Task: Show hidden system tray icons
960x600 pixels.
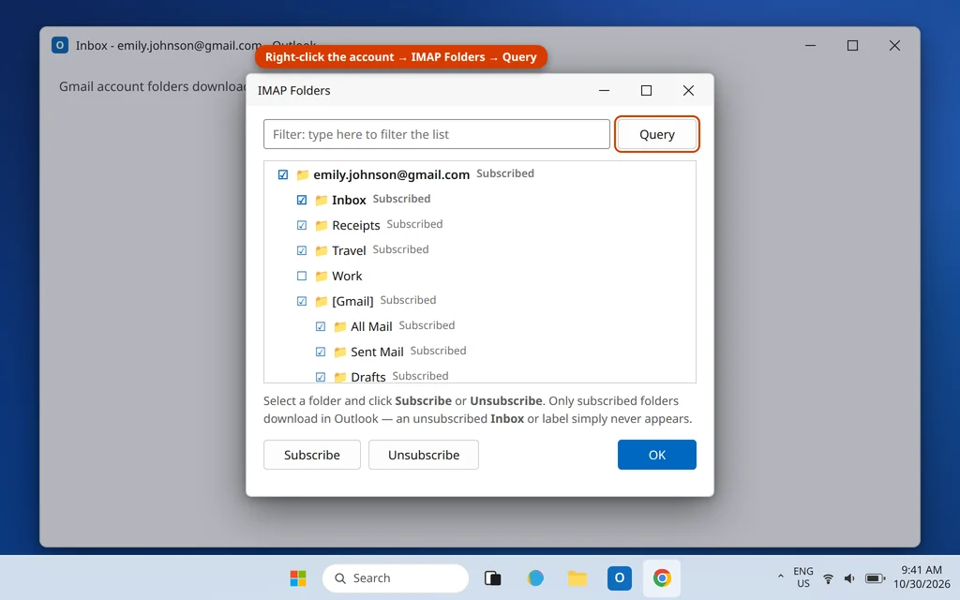Action: [x=781, y=577]
